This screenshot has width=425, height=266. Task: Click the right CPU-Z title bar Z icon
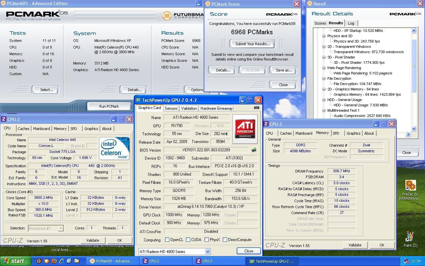tap(266, 124)
